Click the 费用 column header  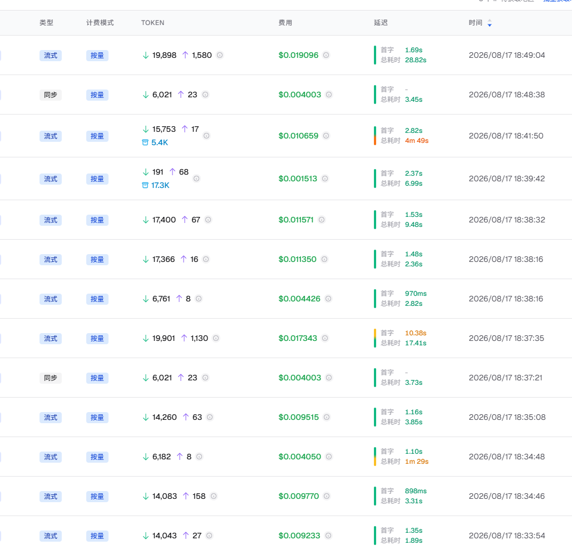coord(285,23)
